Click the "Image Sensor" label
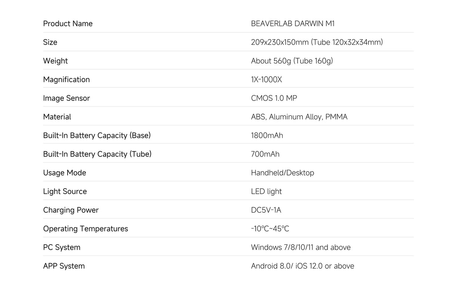 (x=66, y=98)
